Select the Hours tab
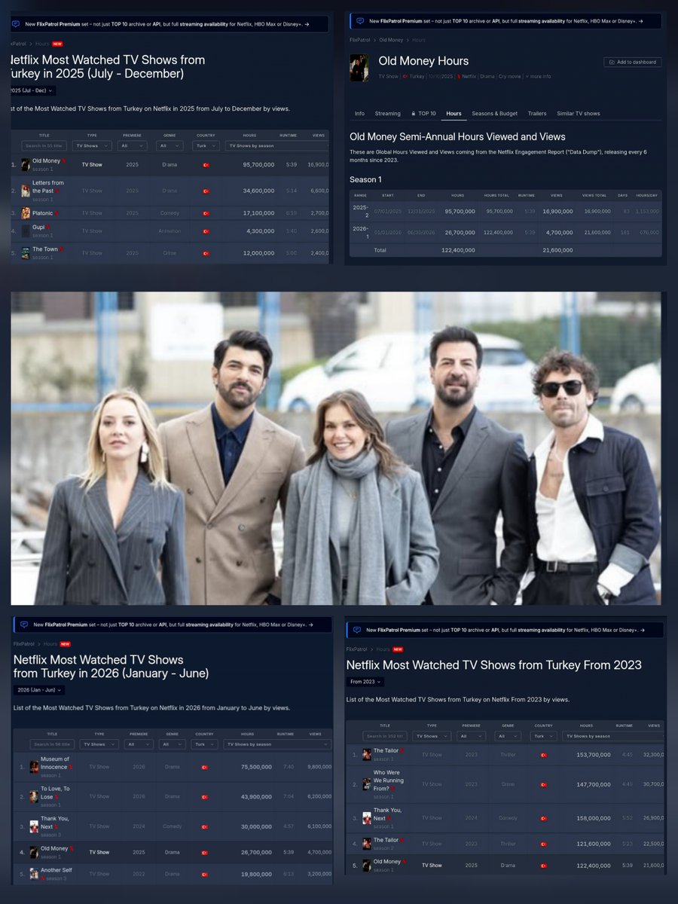The width and height of the screenshot is (678, 904). (454, 114)
